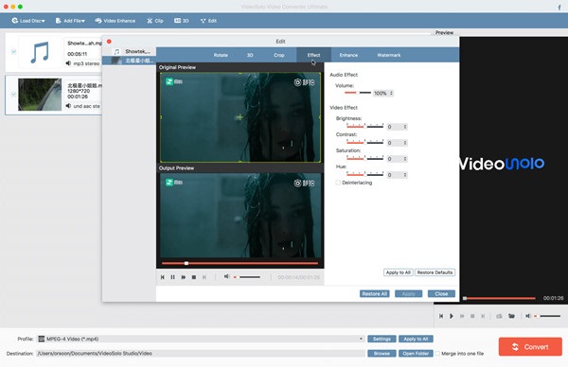568x367 pixels.
Task: Click the Original Preview crop center cross
Action: click(240, 117)
